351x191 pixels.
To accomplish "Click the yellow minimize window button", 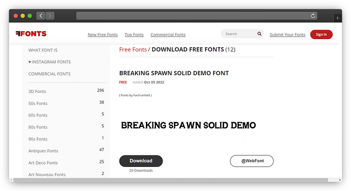I will point(23,16).
